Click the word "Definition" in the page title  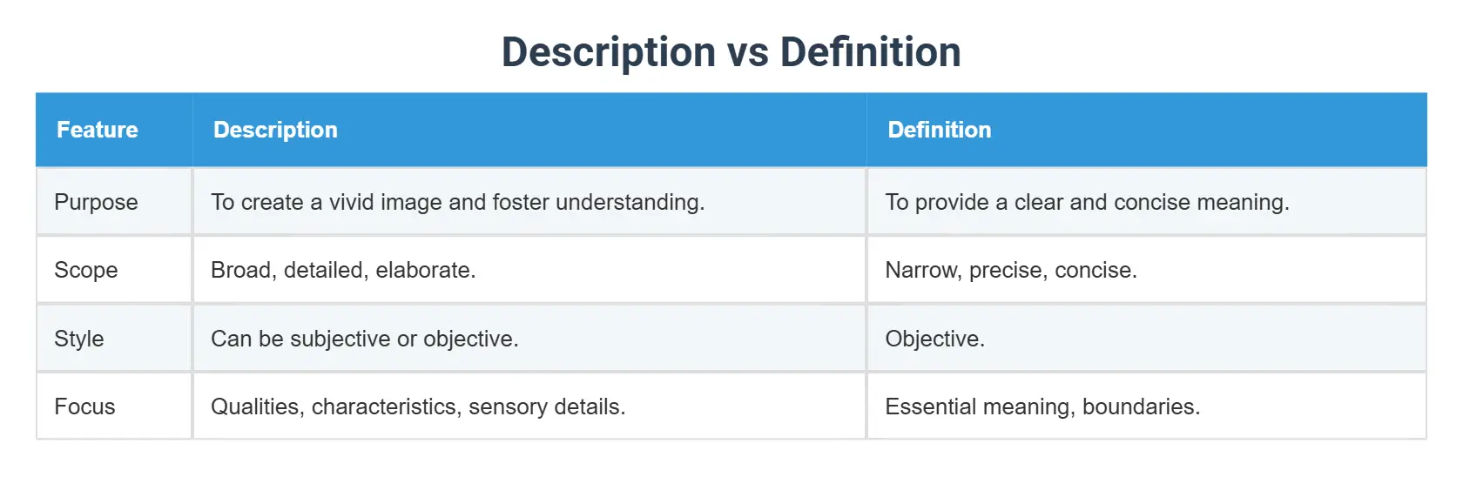coord(870,52)
